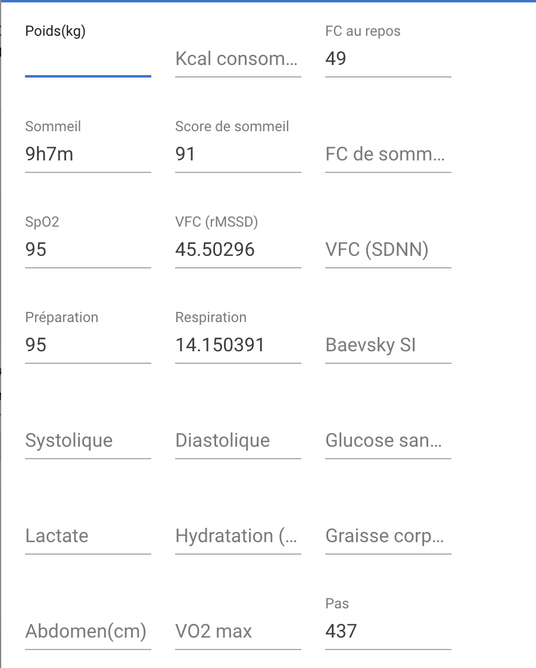Image resolution: width=536 pixels, height=668 pixels.
Task: Click the Respiration field showing 14.150391
Action: pos(238,345)
